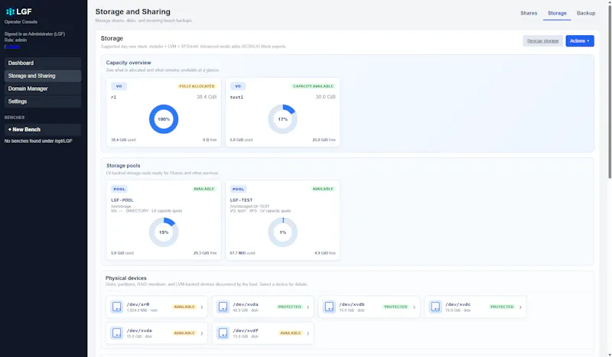Click the Storage pools heading
Screen dimensions: 612x357
[x=123, y=165]
